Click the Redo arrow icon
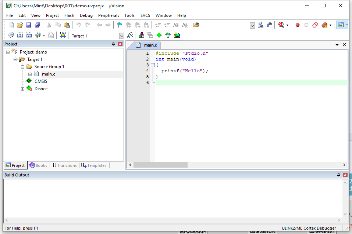 [x=88, y=25]
